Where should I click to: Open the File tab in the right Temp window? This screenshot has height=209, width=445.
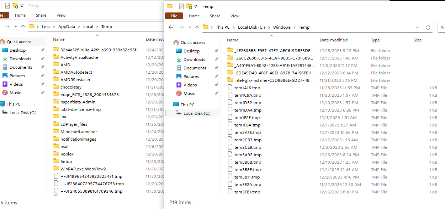point(174,16)
